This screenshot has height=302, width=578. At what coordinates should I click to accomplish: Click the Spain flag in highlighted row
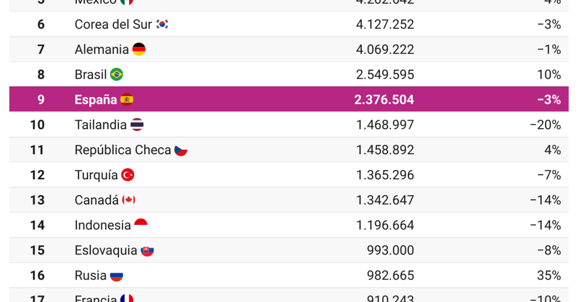coord(127,100)
